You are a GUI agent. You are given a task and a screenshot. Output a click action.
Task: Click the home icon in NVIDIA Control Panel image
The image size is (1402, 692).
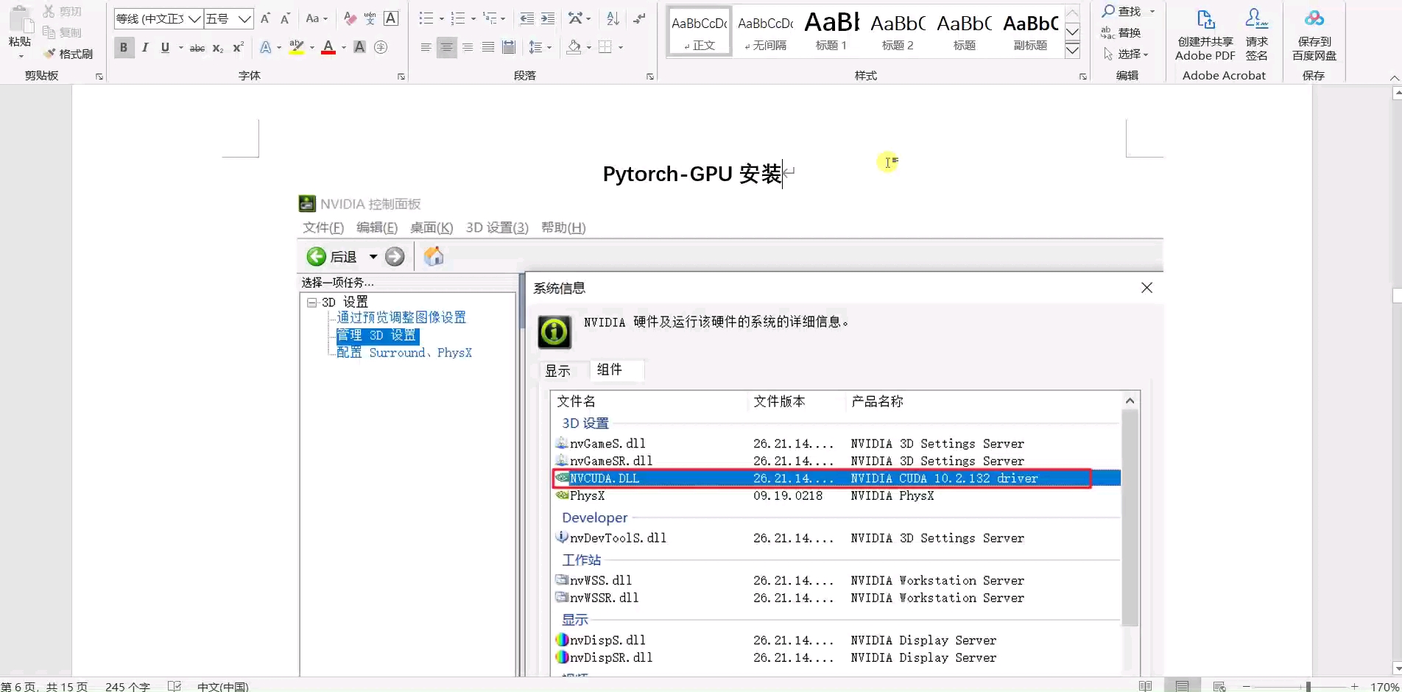click(x=434, y=256)
